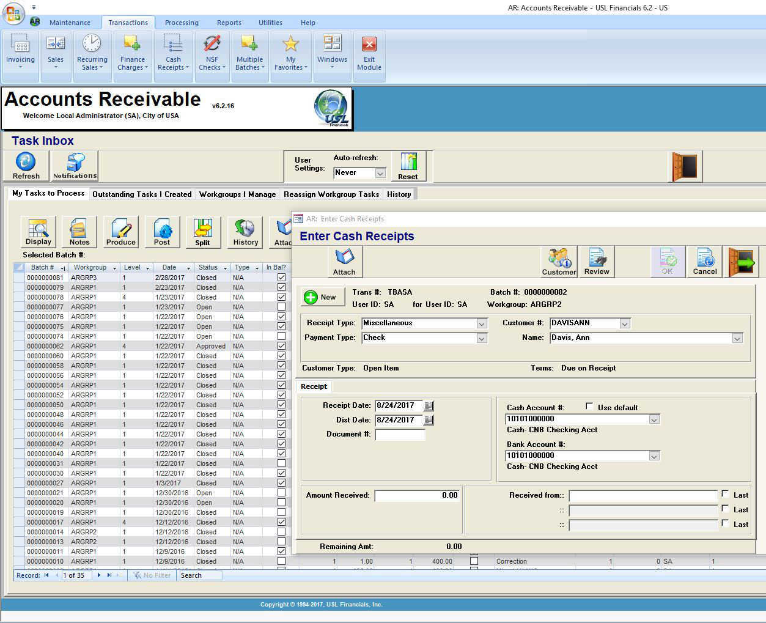Open Receipt Date calendar picker
This screenshot has height=623, width=766.
point(429,405)
